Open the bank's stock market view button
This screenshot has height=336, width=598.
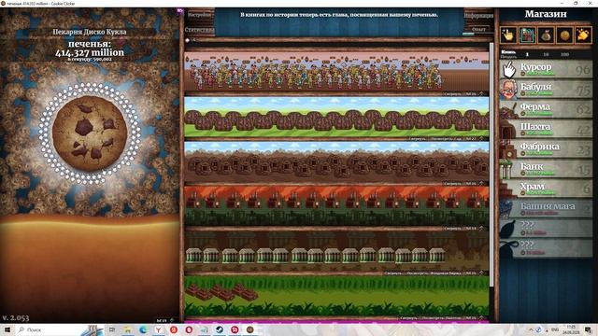(434, 273)
